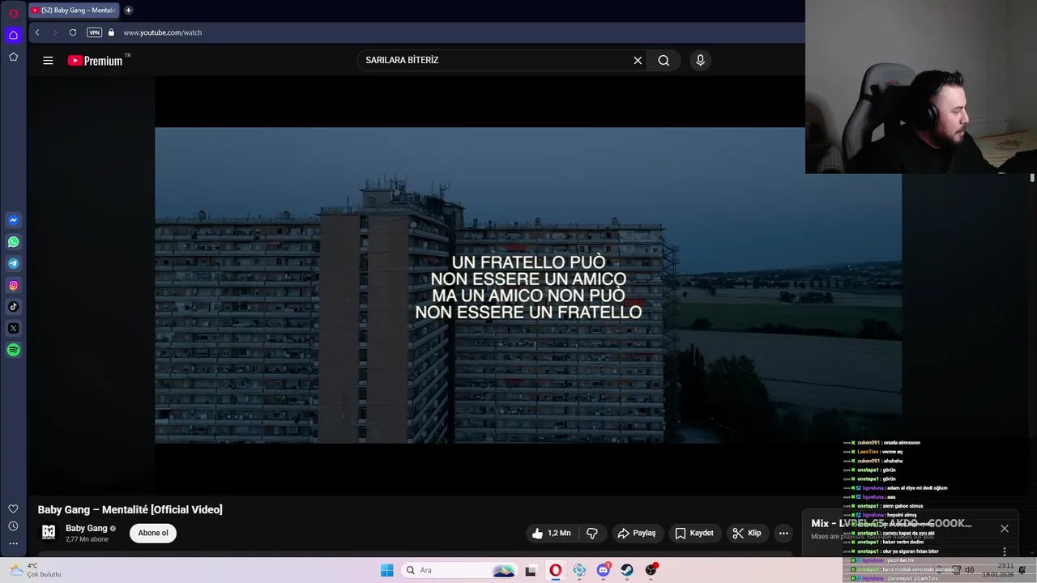Subscribe with the Abone ol button
1037x583 pixels.
coord(153,533)
